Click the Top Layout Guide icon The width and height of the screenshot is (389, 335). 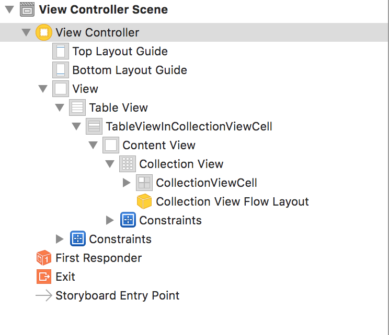tap(61, 51)
